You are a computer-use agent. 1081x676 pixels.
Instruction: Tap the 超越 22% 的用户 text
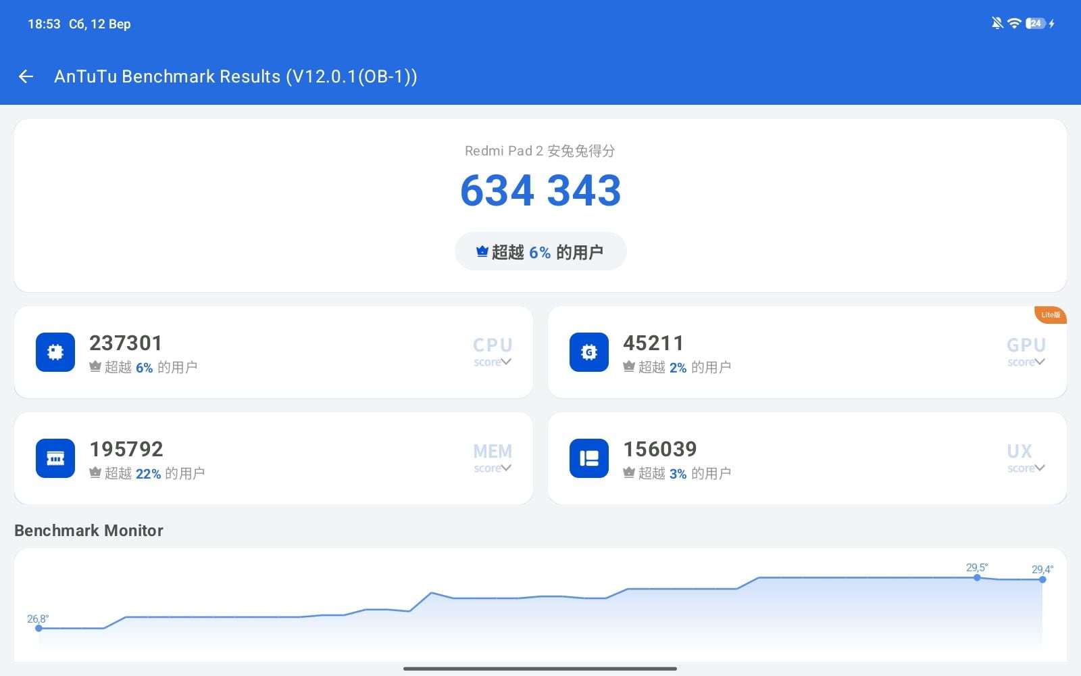(x=155, y=473)
